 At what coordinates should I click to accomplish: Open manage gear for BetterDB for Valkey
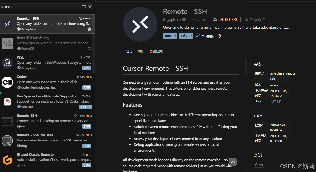89,49
